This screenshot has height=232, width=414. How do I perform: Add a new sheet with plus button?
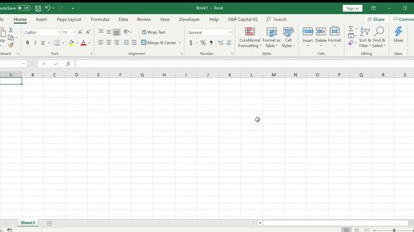click(x=49, y=223)
